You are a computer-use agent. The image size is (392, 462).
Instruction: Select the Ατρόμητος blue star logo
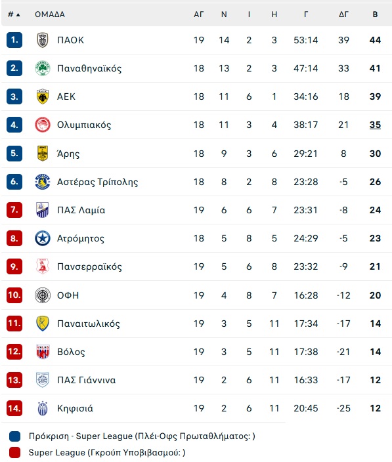click(x=43, y=238)
